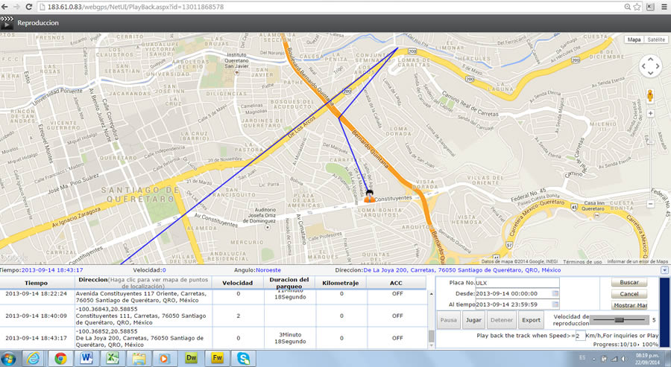Click the zoom magnifier in address bar
Viewport: 671px width, 367px height.
[627, 7]
